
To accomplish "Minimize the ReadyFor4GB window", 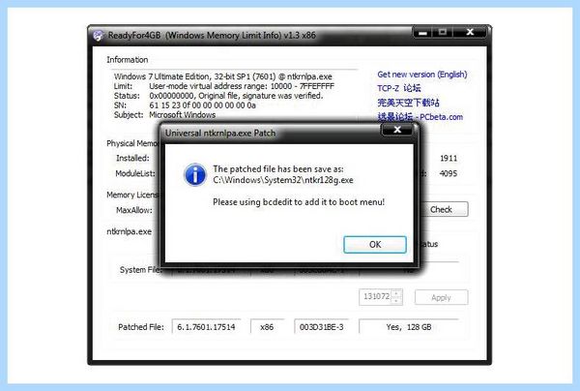I will click(x=422, y=33).
